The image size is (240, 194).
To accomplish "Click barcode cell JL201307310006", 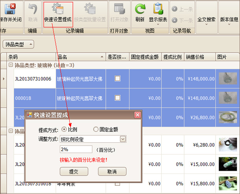I will (35, 79).
